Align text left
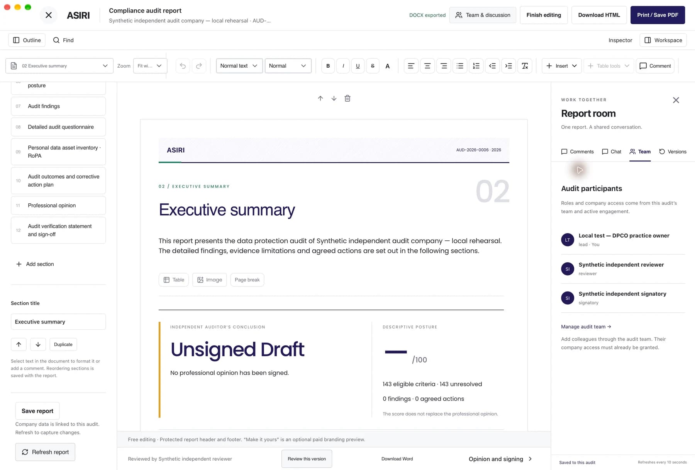Screen dimensions: 695x470 [411, 66]
